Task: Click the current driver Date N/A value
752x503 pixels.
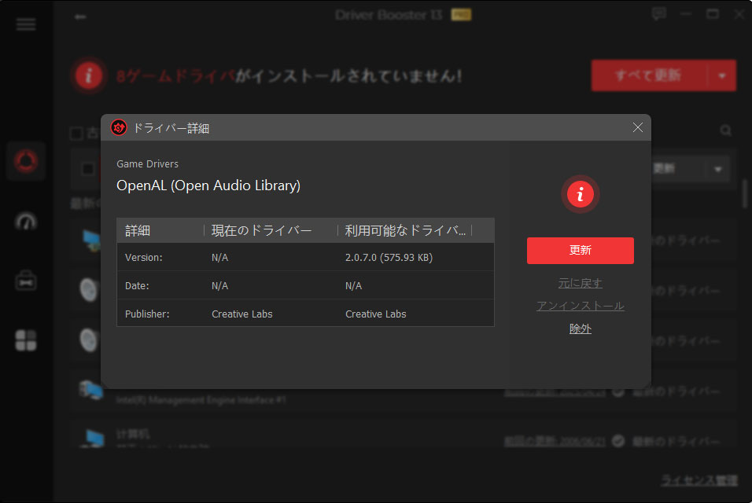Action: (219, 285)
